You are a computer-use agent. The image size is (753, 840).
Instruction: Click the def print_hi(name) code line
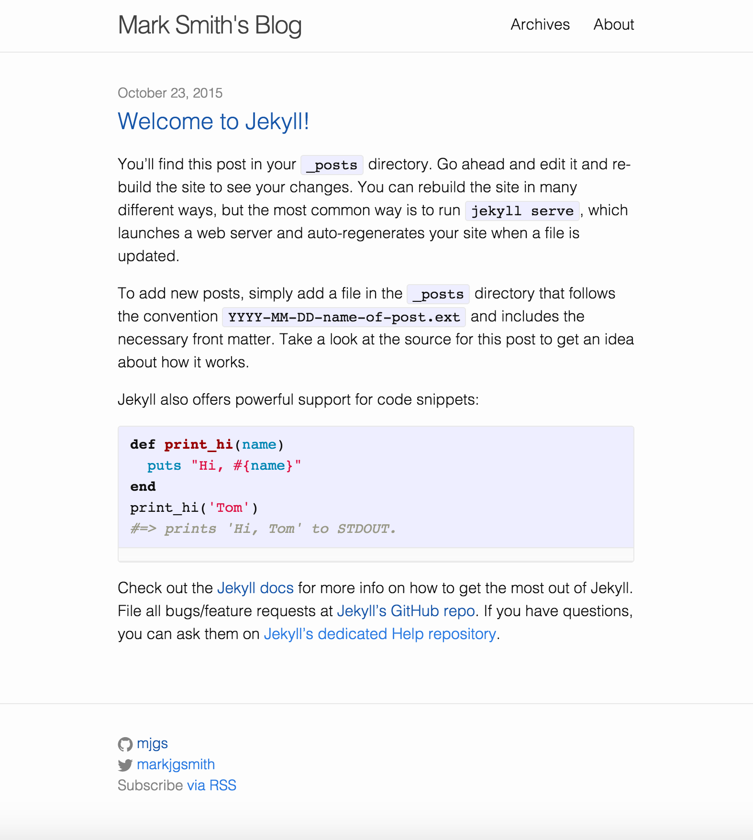click(207, 445)
